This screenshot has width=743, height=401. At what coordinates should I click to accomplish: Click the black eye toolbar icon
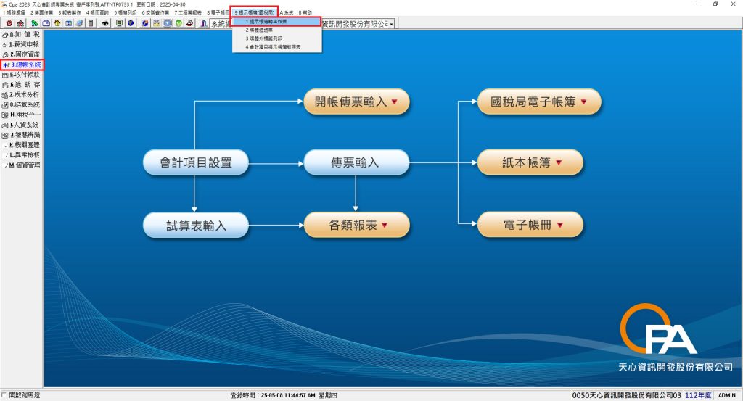pos(105,23)
